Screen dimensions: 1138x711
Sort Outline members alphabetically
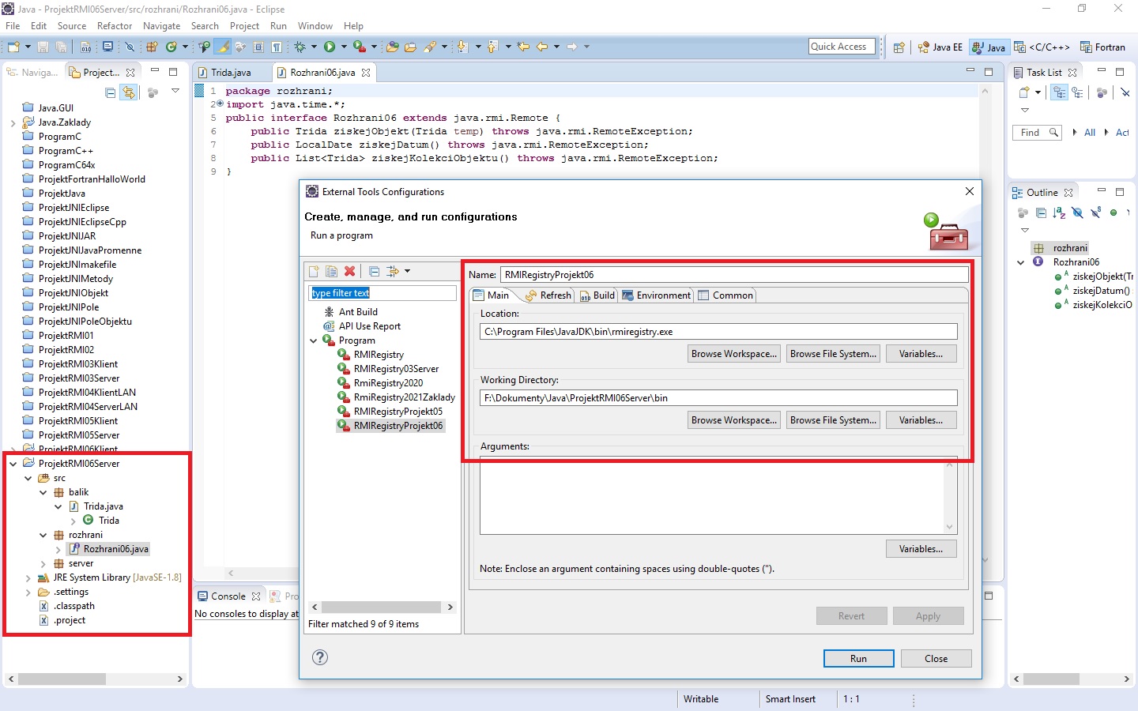[x=1059, y=213]
